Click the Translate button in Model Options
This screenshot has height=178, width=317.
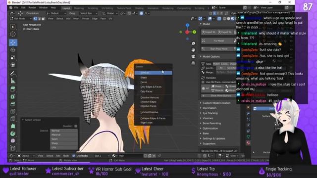(211, 78)
